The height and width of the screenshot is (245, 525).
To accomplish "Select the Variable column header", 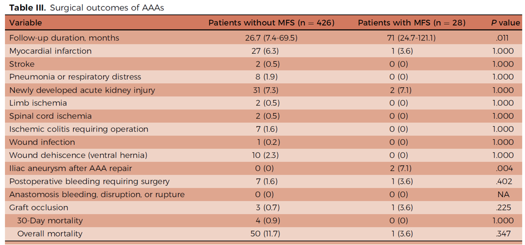I will 26,23.
